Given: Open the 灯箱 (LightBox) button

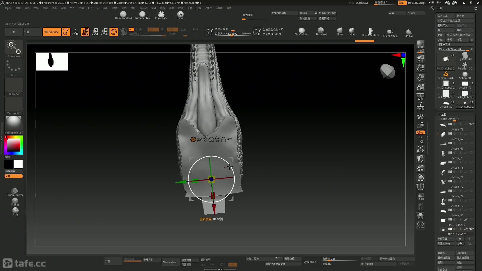Looking at the screenshot, I should coord(32,32).
